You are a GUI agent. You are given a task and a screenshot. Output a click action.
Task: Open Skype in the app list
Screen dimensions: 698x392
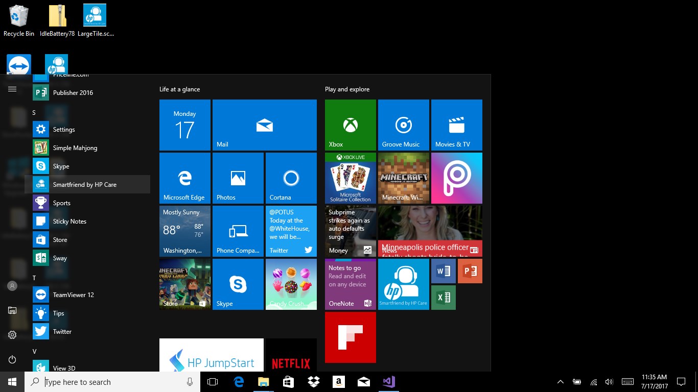point(87,166)
